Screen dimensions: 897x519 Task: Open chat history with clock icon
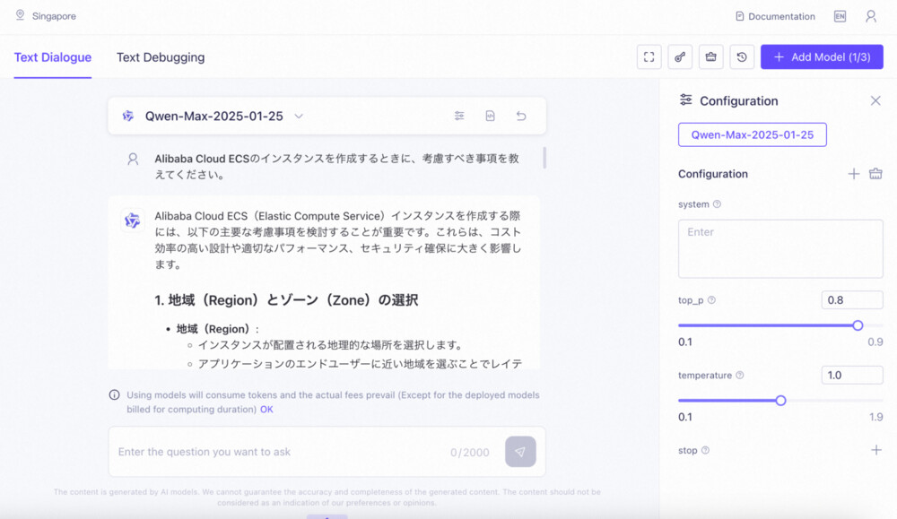click(742, 57)
